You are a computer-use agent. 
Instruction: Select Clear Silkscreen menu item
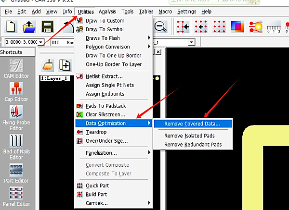pos(114,114)
